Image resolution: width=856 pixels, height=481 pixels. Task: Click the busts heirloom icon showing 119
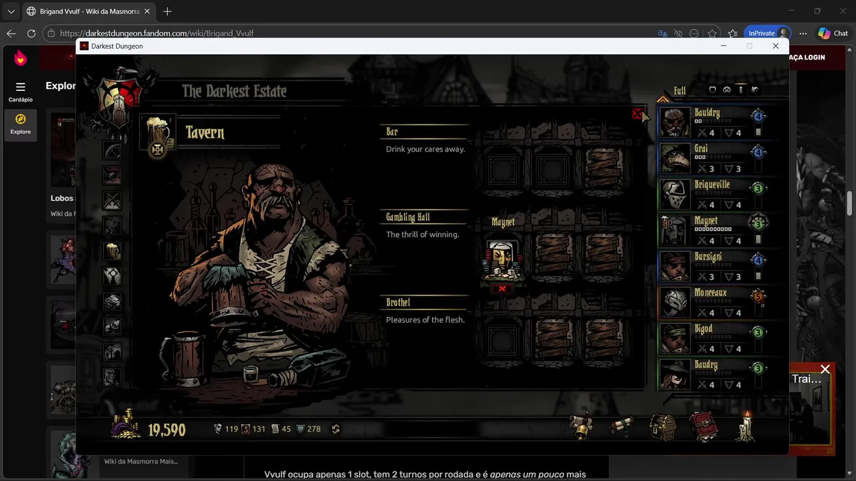point(217,429)
